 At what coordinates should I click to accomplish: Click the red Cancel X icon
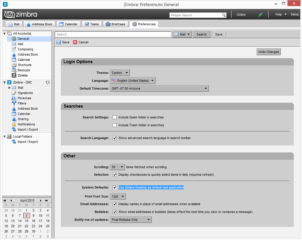pos(75,42)
